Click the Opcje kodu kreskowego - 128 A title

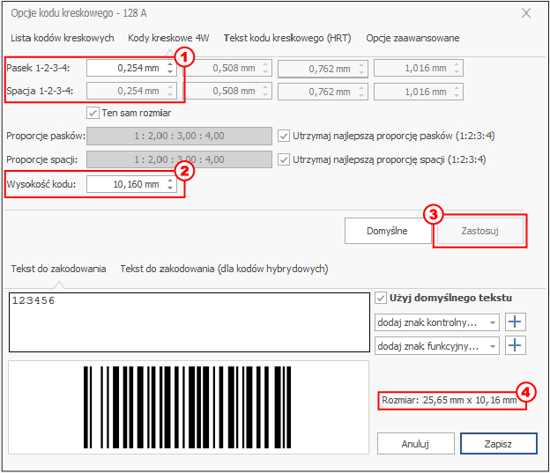point(78,13)
